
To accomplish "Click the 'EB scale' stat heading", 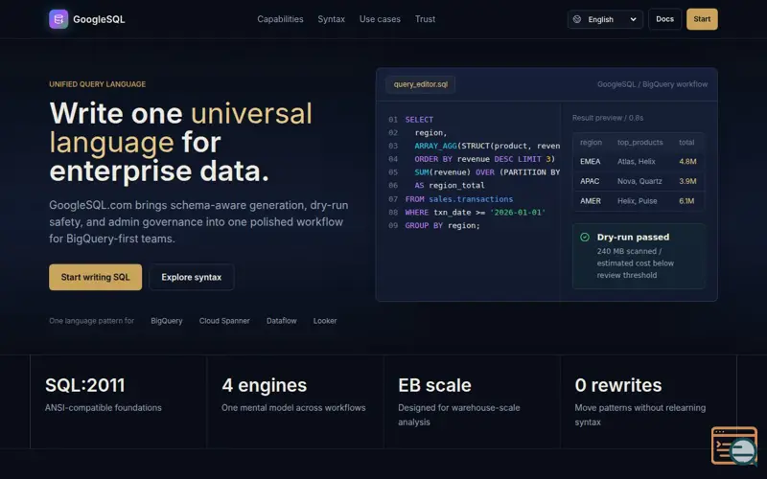I will [x=434, y=385].
